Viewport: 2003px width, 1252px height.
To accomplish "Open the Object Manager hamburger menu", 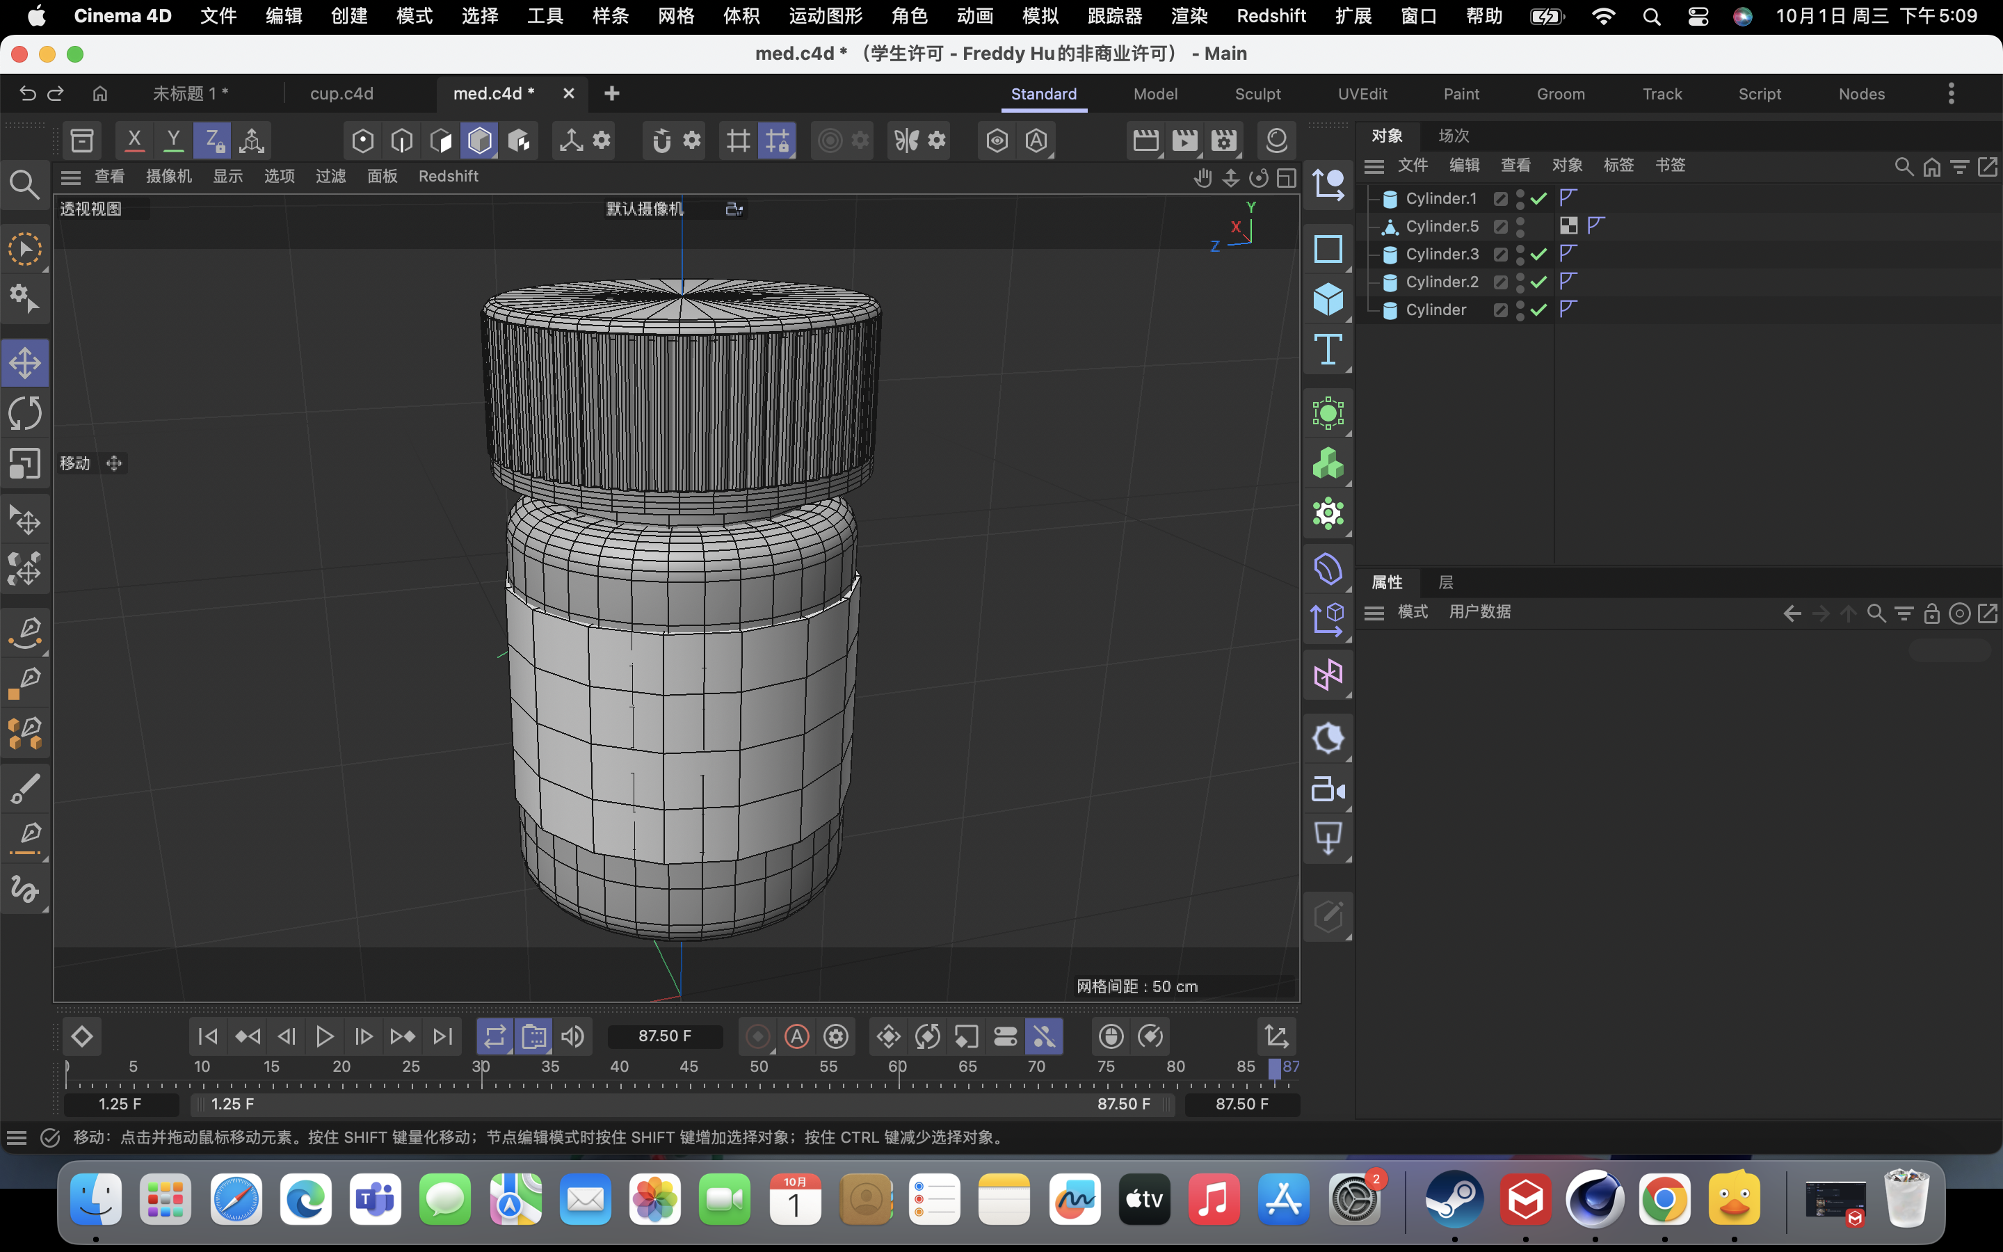I will 1374,166.
